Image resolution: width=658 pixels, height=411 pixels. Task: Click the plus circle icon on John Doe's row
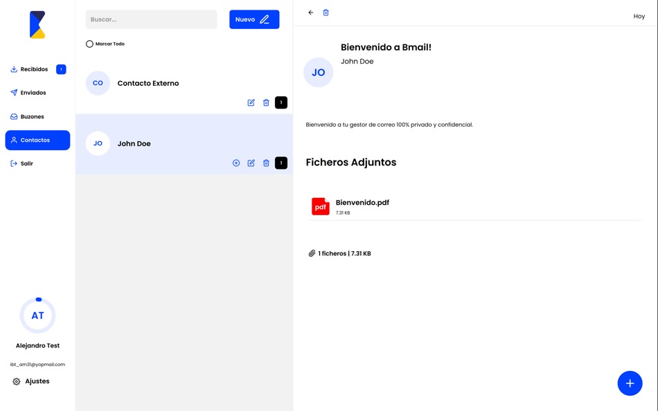(235, 163)
